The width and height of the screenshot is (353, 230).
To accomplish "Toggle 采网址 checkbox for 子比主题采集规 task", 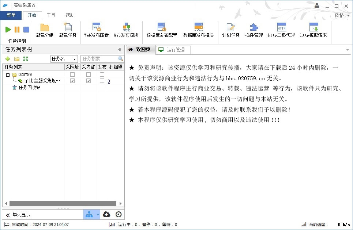I will click(72, 81).
